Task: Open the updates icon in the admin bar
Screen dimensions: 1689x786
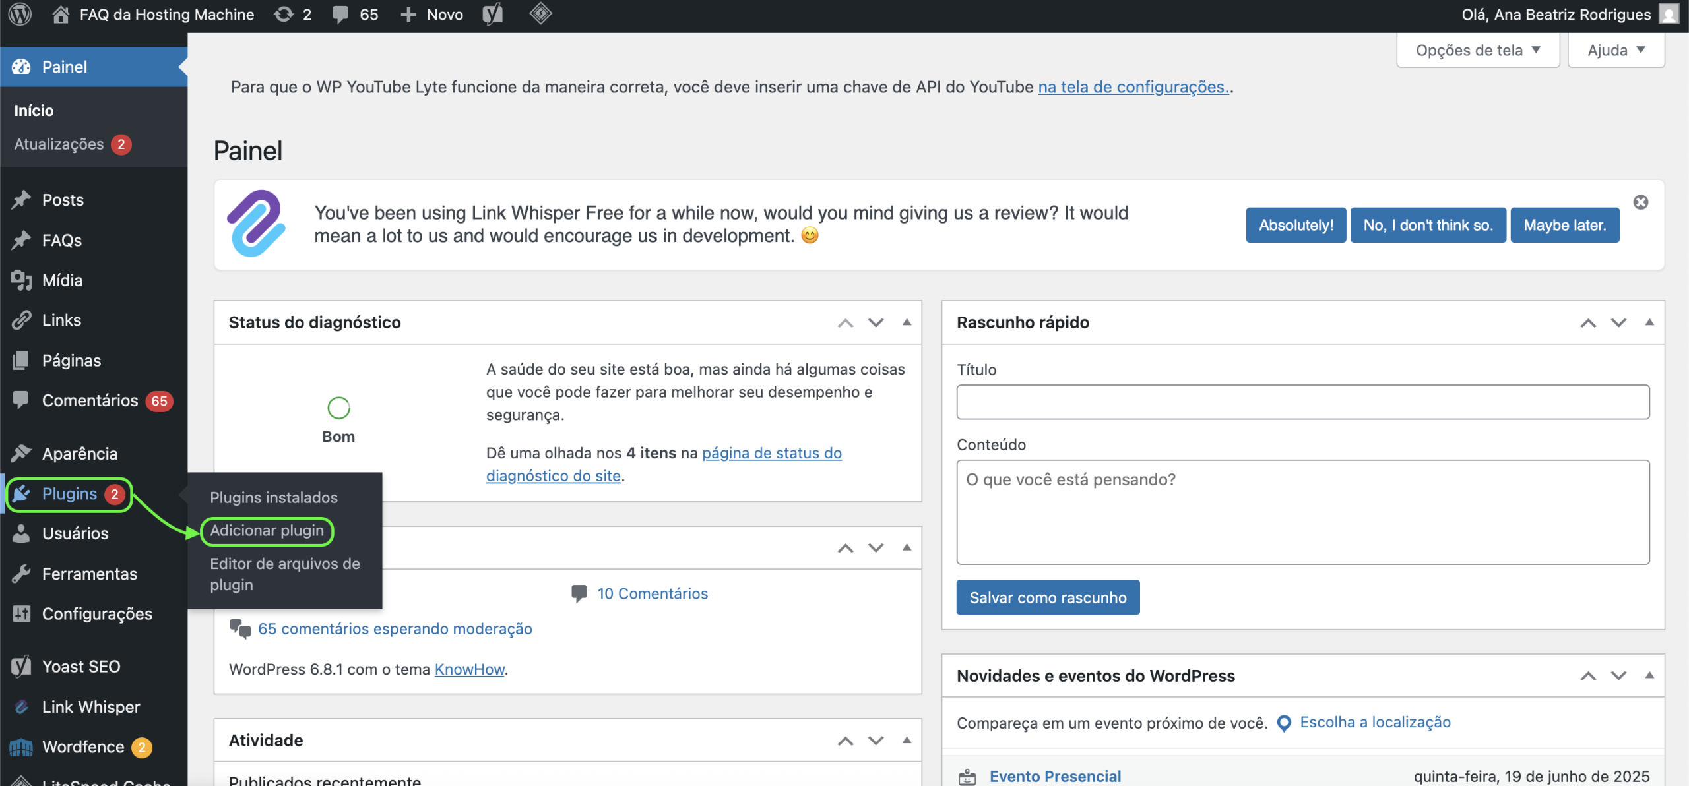Action: coord(284,15)
